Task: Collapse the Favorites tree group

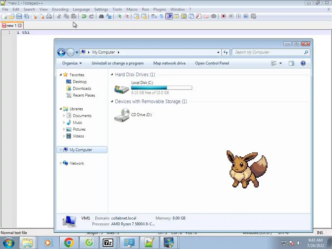Action: click(x=61, y=75)
